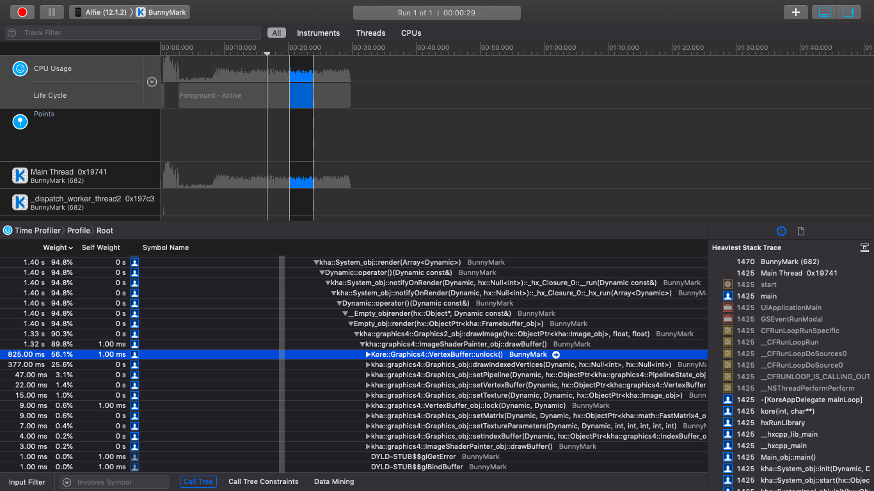Collapse Empty_obj::render row

(x=351, y=324)
